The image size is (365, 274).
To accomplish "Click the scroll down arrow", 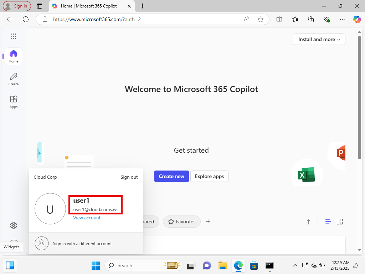I will pos(359,250).
